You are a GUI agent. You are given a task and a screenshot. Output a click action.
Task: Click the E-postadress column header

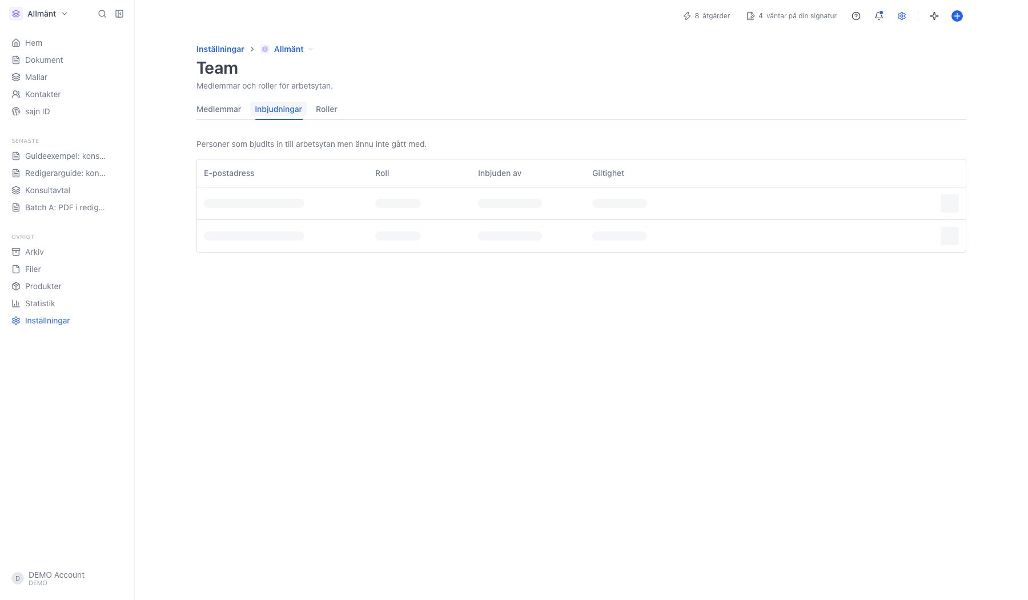point(229,173)
